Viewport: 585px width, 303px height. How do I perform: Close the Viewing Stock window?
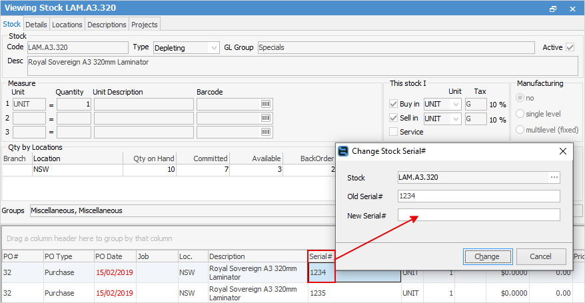coord(572,9)
